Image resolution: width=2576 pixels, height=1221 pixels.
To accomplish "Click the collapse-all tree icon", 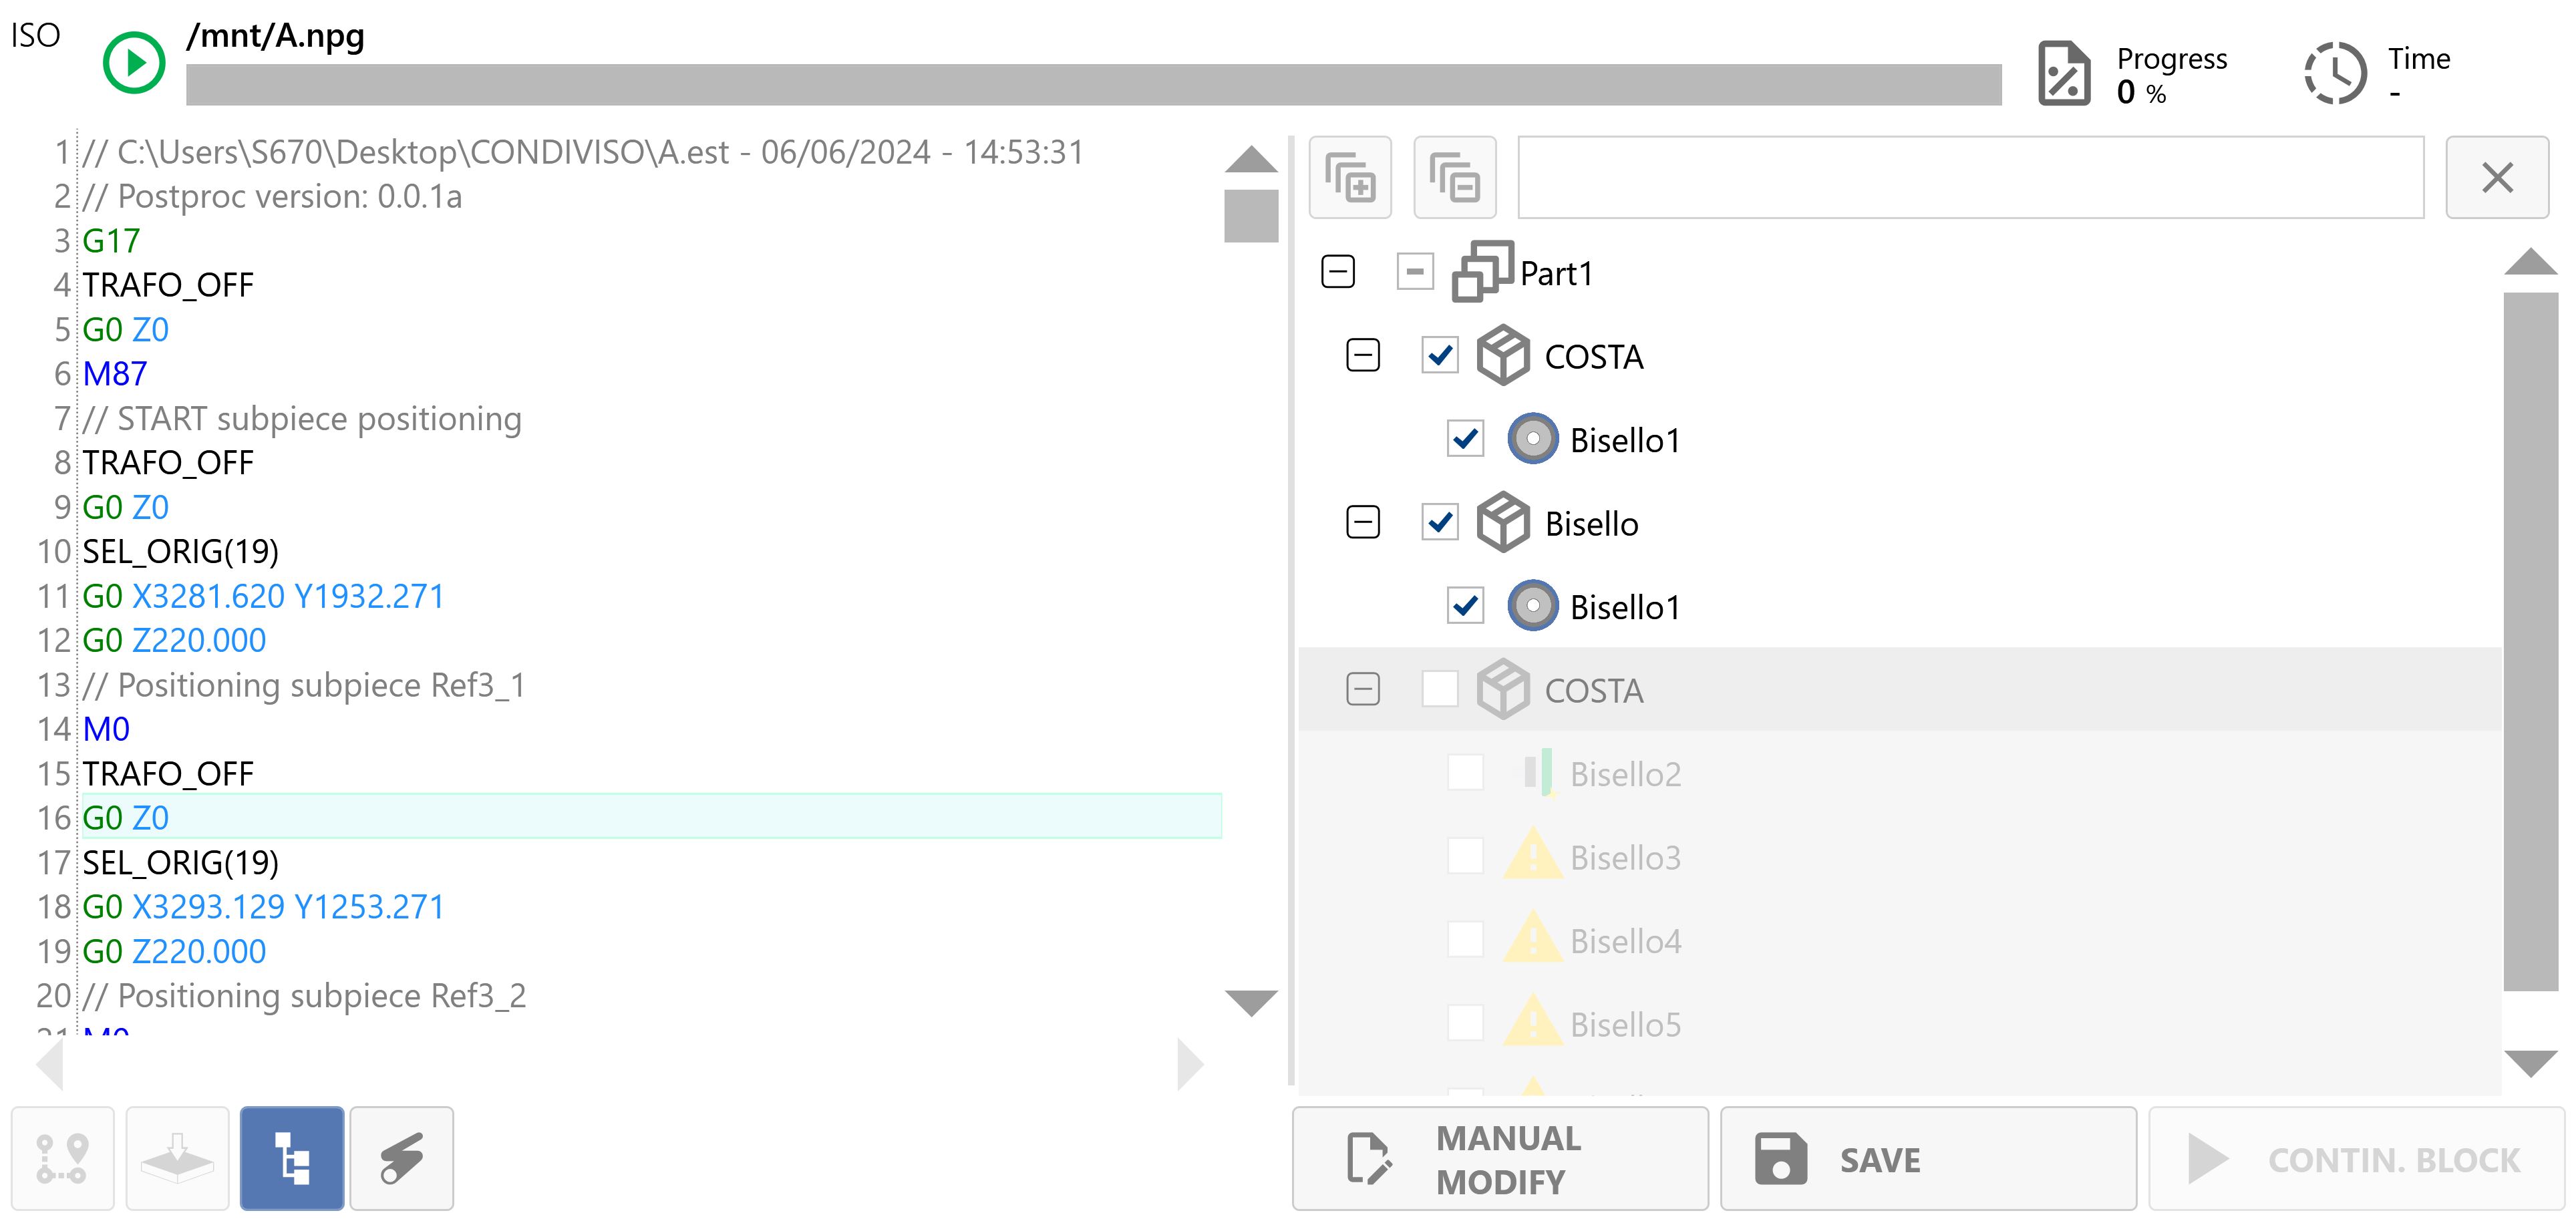I will (1455, 178).
